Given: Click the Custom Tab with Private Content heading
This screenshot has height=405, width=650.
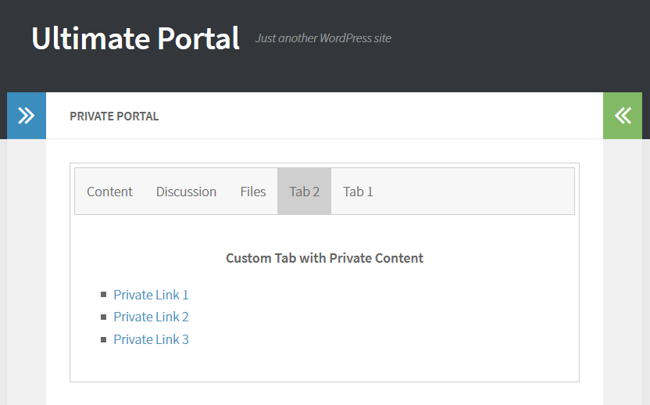Looking at the screenshot, I should (324, 258).
